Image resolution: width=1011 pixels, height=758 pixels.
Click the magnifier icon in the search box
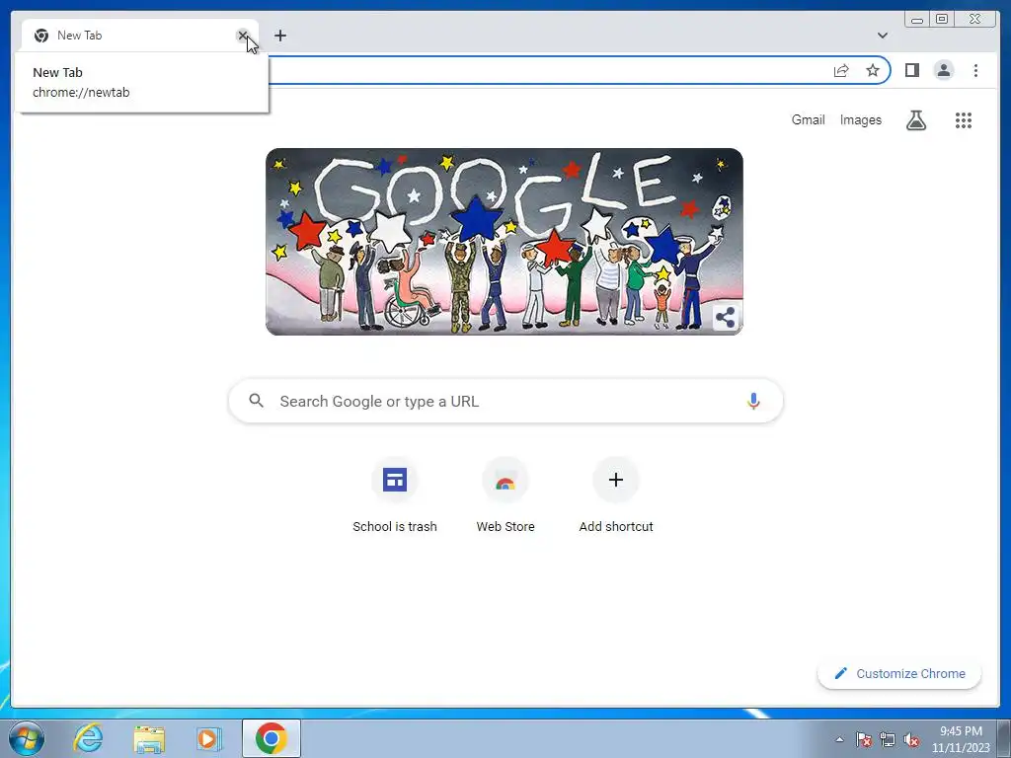256,401
